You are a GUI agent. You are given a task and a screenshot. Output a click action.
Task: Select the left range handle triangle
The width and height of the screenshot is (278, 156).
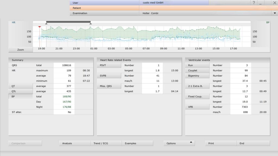coord(46,24)
